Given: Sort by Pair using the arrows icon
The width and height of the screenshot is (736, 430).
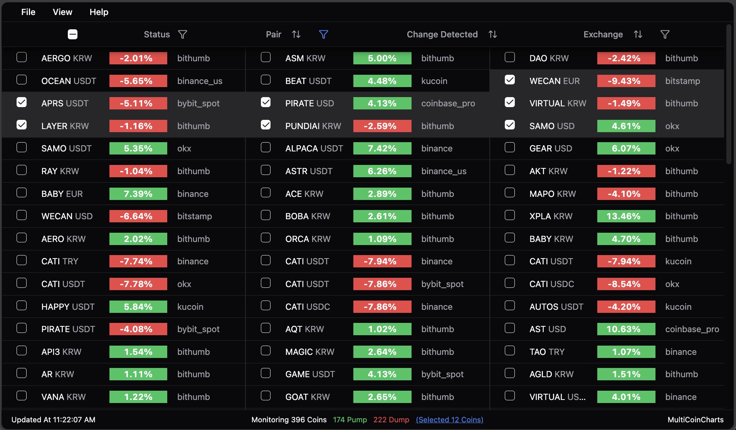Looking at the screenshot, I should point(296,35).
